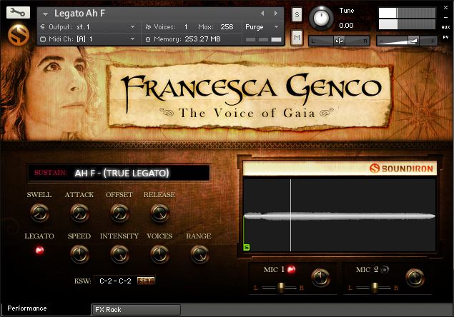Click the Swell knob
The image size is (454, 317).
(x=39, y=212)
